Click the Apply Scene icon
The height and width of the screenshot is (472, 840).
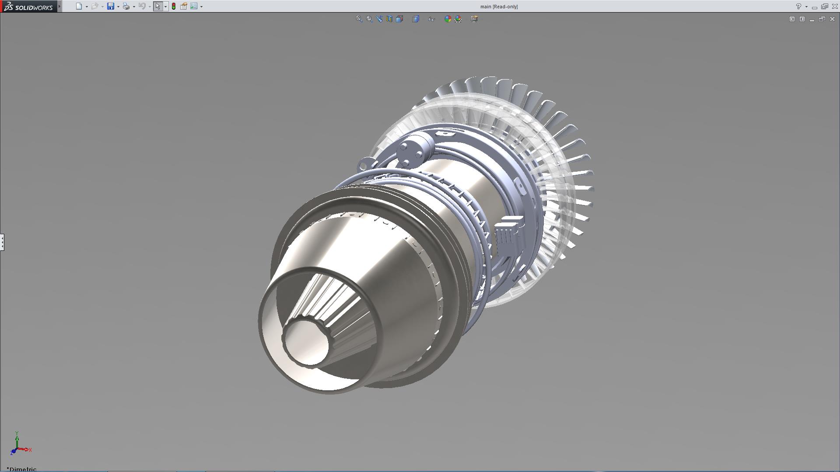coord(458,19)
